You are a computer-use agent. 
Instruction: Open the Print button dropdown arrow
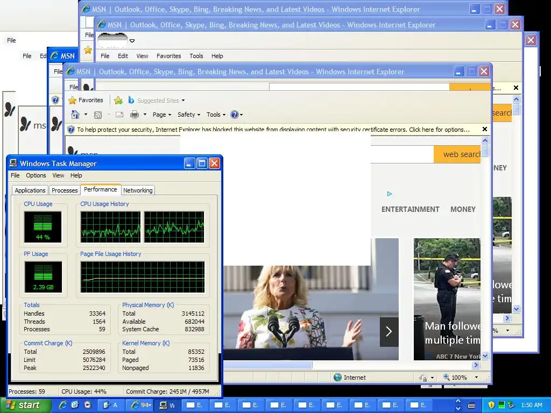[145, 115]
